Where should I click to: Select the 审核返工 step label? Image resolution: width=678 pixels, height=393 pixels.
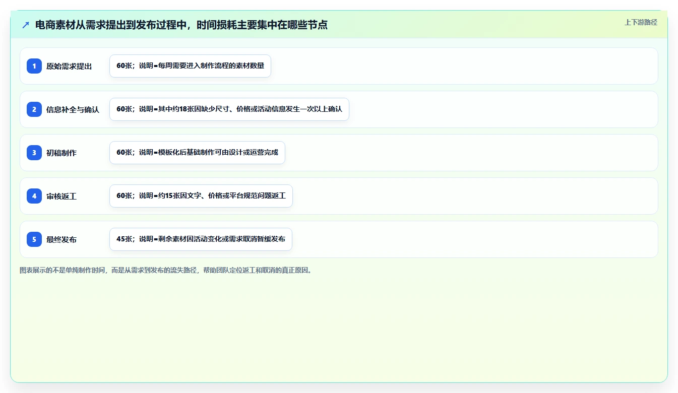pyautogui.click(x=61, y=196)
